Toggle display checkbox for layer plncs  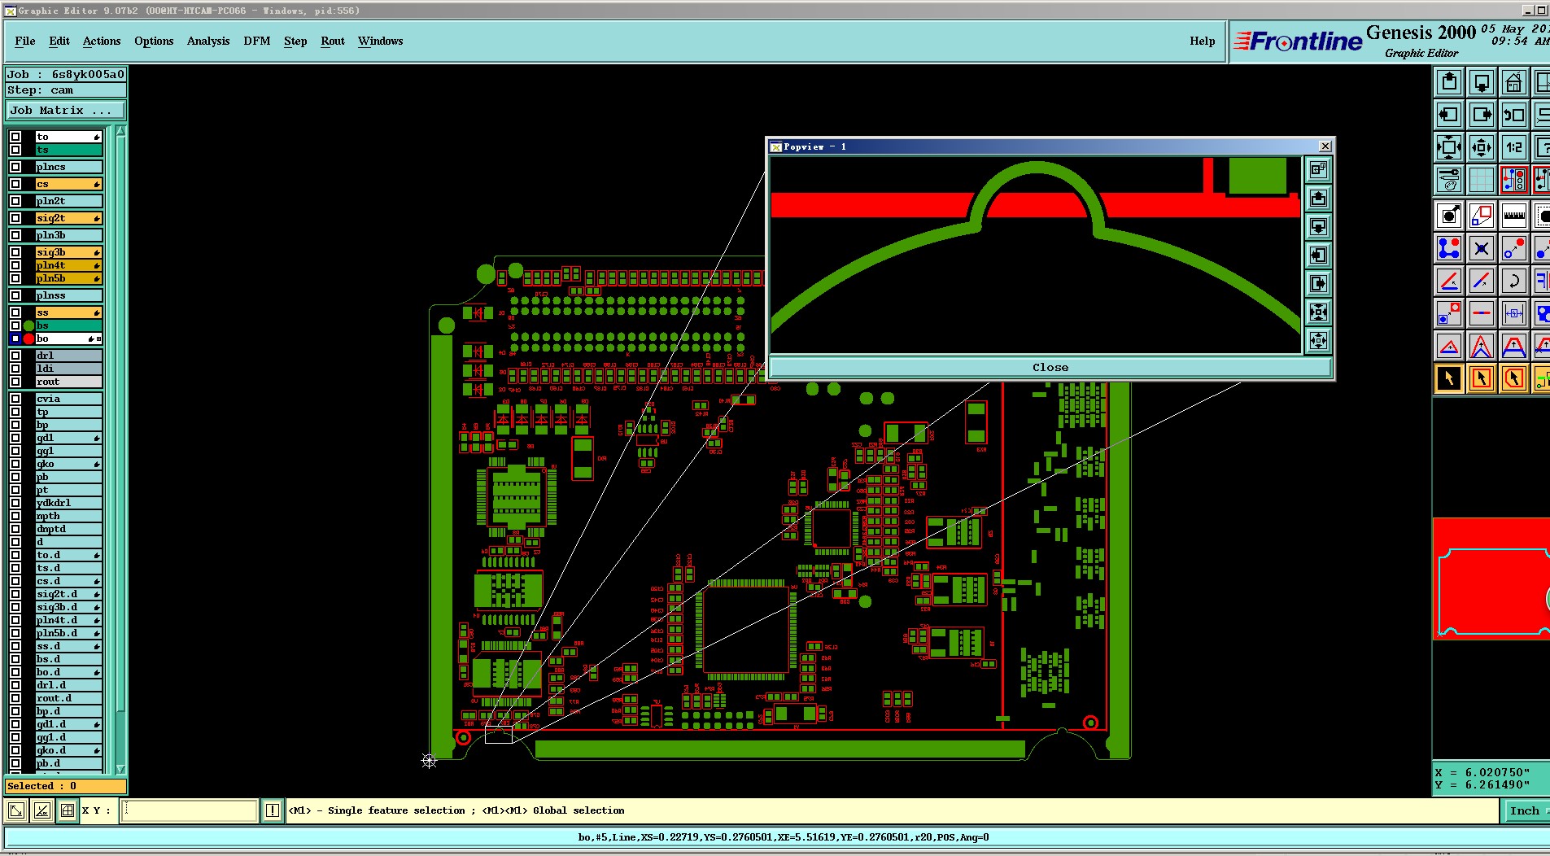(15, 167)
